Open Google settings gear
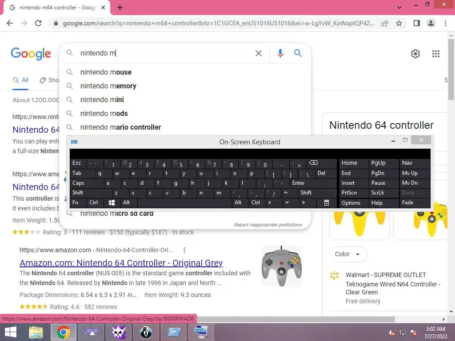 click(x=415, y=54)
